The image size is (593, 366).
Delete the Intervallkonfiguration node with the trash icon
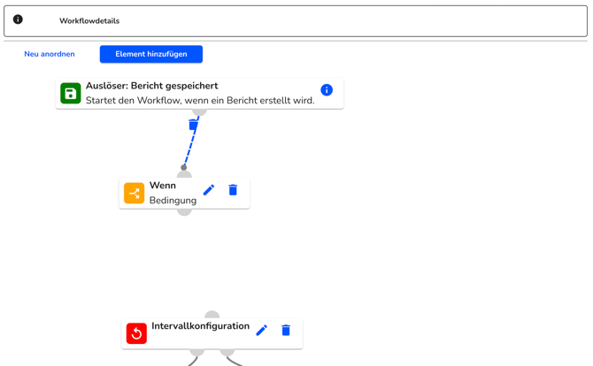(x=286, y=330)
